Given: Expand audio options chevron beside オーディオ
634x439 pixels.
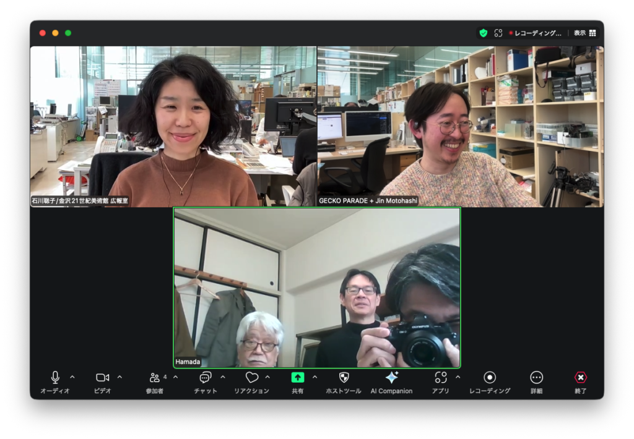Looking at the screenshot, I should coord(72,377).
